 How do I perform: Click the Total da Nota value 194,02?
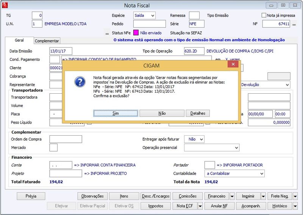pyautogui.click(x=211, y=182)
